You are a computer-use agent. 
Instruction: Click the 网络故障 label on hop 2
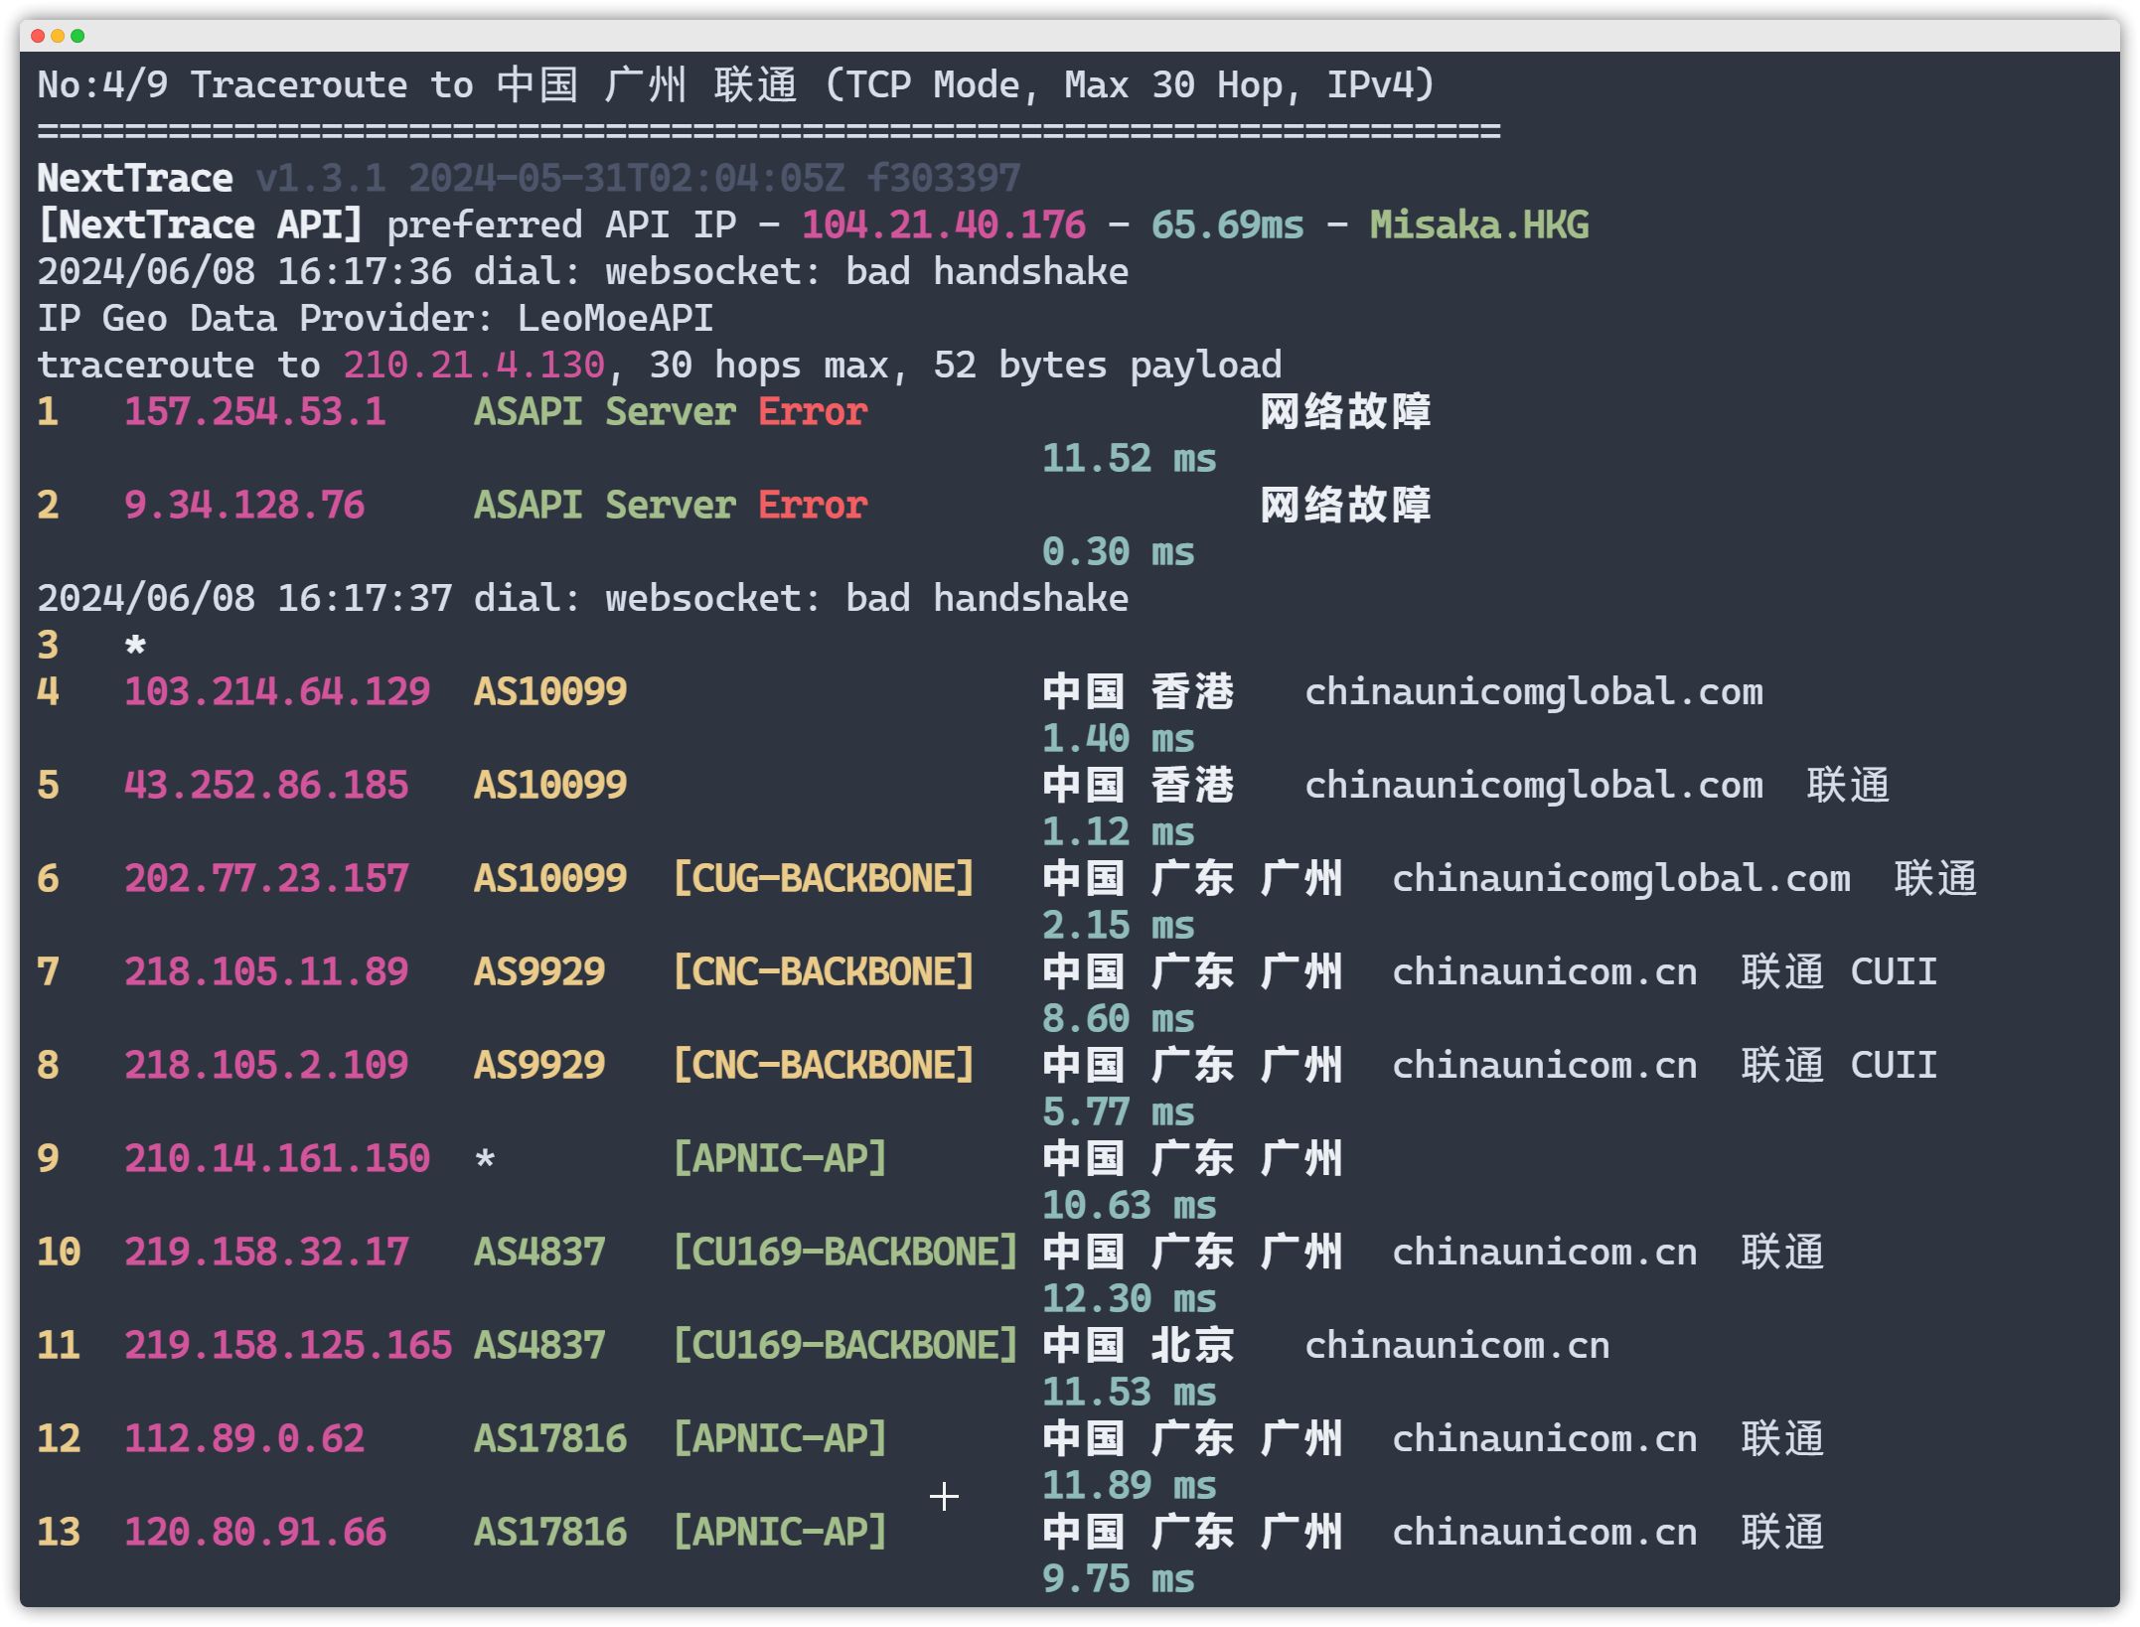pyautogui.click(x=1345, y=506)
